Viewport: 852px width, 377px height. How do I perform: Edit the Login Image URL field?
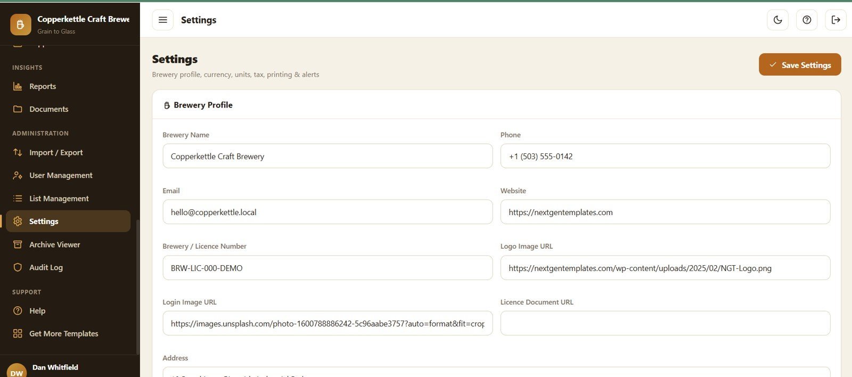tap(327, 323)
